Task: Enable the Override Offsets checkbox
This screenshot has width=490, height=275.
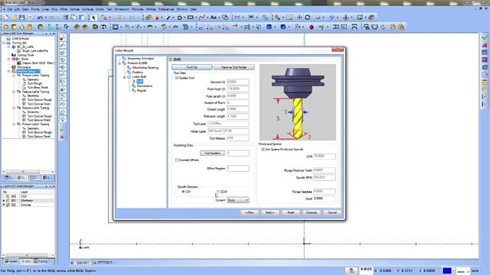Action: (177, 160)
